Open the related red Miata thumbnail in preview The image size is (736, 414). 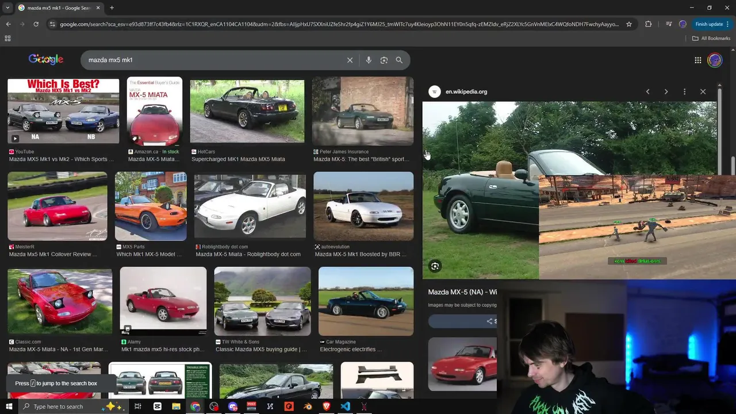pos(462,365)
